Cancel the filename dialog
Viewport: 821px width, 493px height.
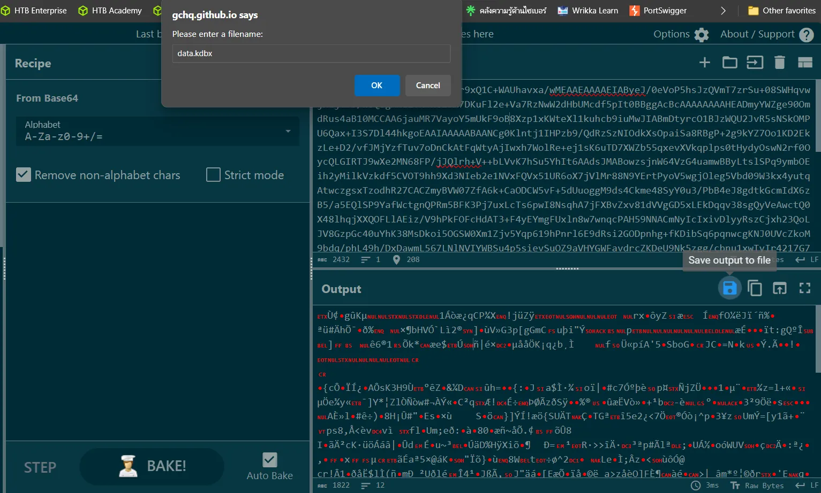point(428,86)
